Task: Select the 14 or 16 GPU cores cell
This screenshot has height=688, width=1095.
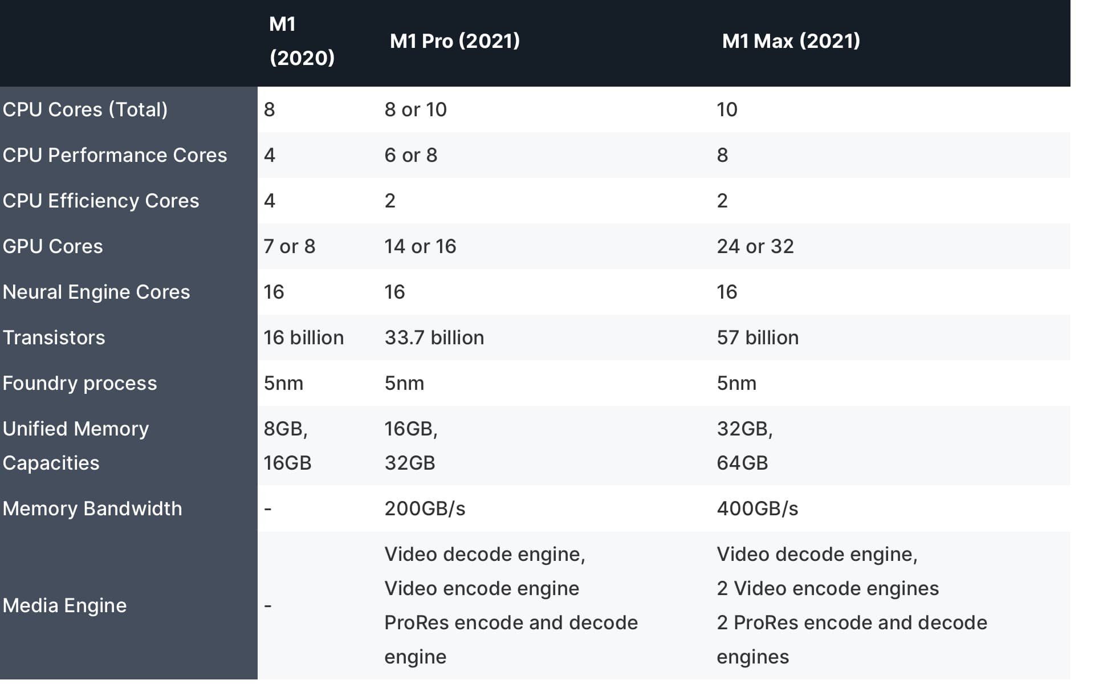Action: [x=420, y=246]
